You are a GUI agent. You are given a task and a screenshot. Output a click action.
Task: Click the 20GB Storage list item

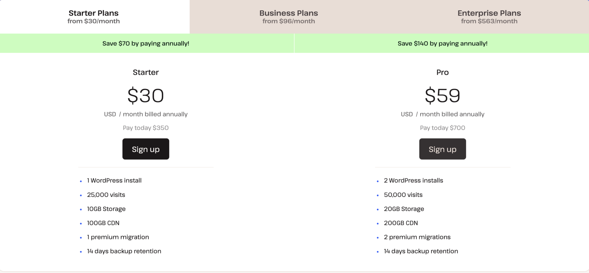(404, 209)
